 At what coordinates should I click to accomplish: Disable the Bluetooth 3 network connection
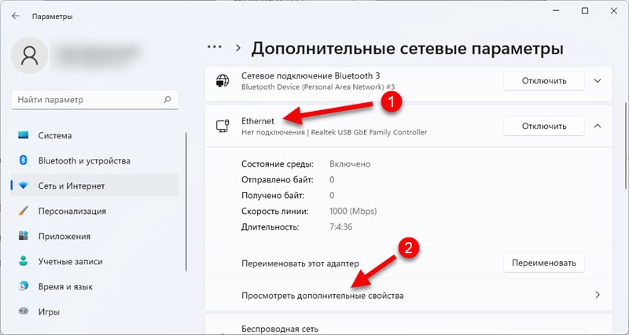click(543, 80)
